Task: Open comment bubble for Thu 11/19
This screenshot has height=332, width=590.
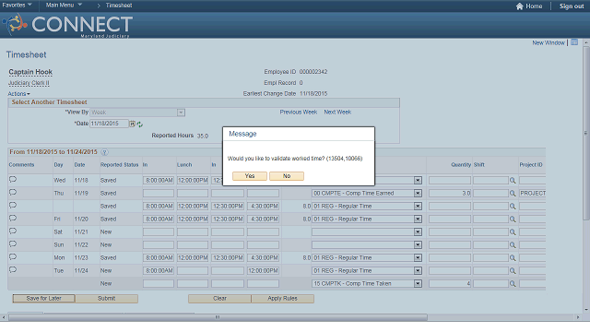Action: coord(13,193)
